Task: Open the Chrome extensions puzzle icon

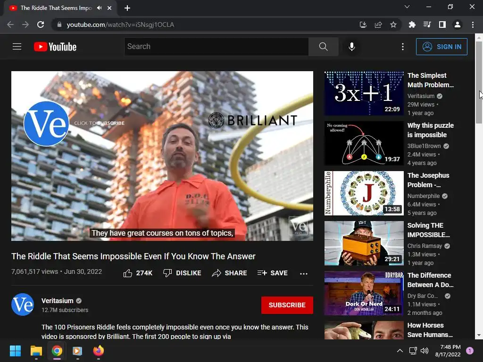Action: [x=412, y=25]
